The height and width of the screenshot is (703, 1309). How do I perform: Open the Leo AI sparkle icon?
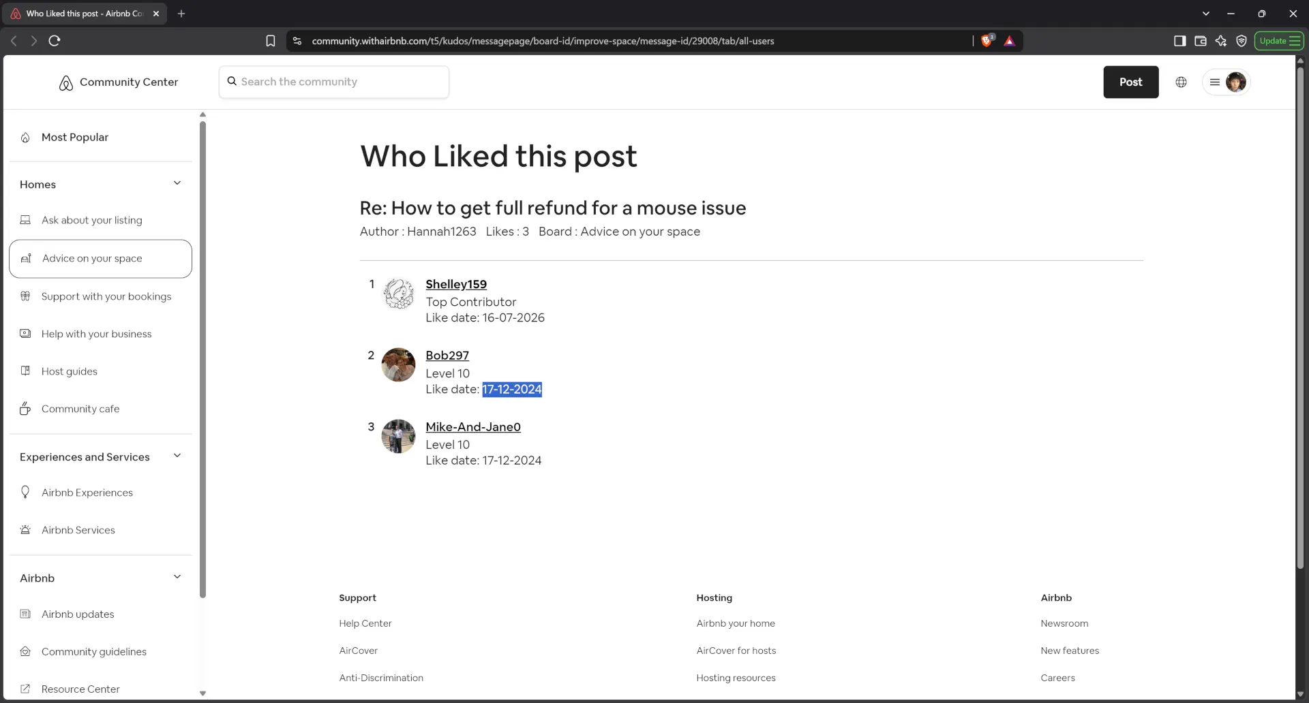click(1221, 41)
